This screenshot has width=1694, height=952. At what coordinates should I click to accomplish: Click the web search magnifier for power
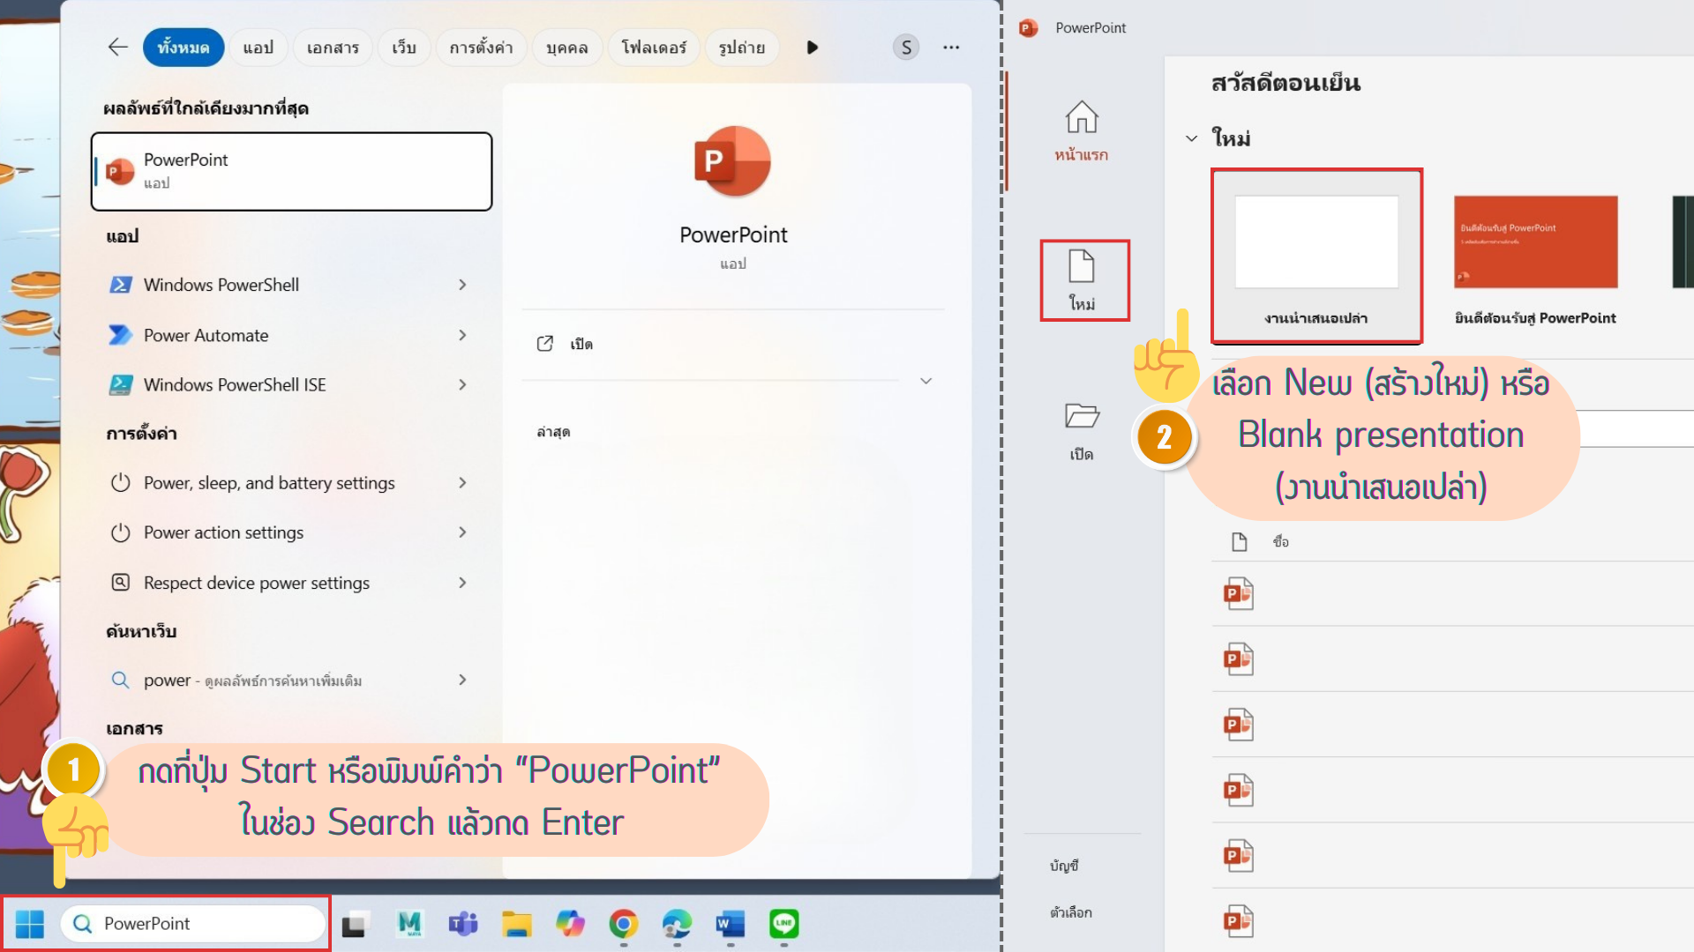[120, 681]
